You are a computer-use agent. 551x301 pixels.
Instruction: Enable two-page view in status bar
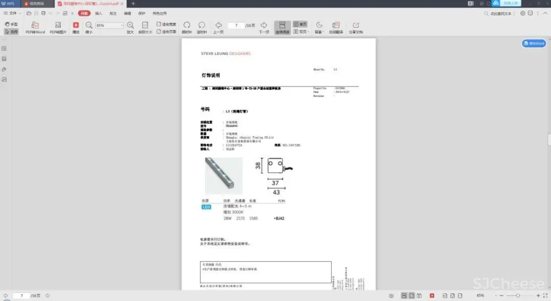[419, 295]
